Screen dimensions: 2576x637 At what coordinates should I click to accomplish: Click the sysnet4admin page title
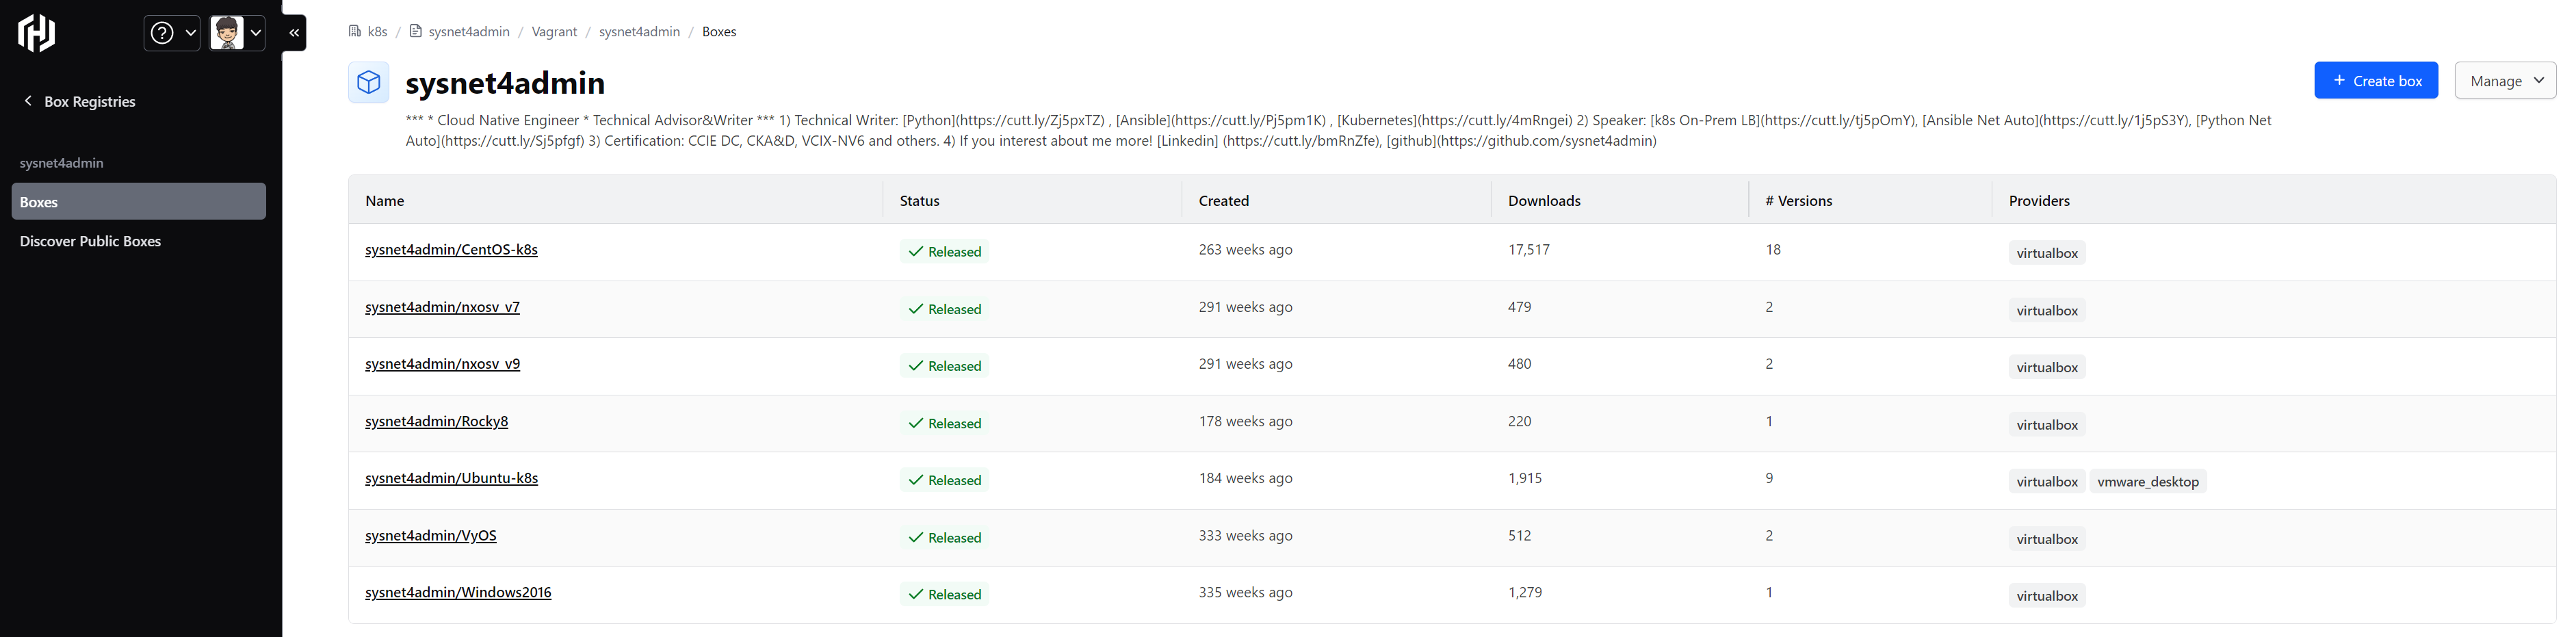pyautogui.click(x=505, y=83)
